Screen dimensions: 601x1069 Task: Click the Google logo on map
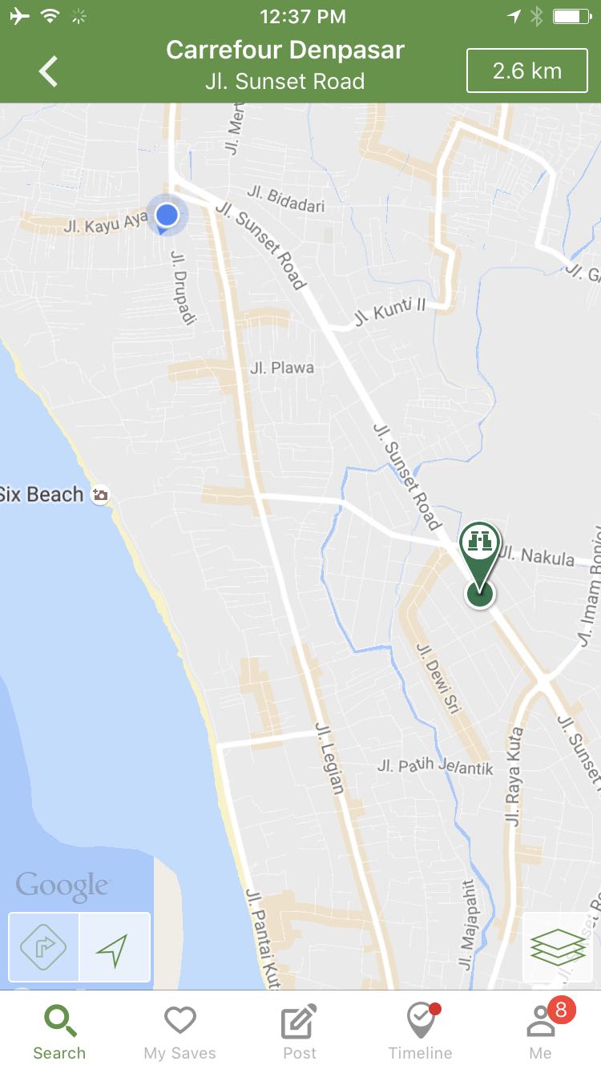[x=62, y=887]
